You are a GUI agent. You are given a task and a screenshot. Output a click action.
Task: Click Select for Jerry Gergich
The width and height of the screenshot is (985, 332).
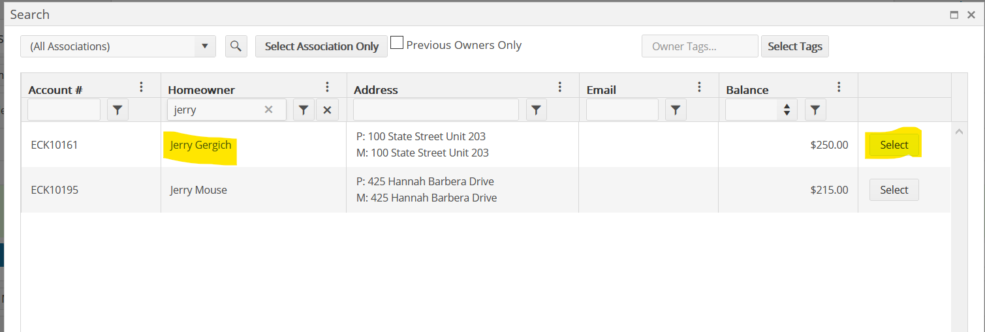894,145
